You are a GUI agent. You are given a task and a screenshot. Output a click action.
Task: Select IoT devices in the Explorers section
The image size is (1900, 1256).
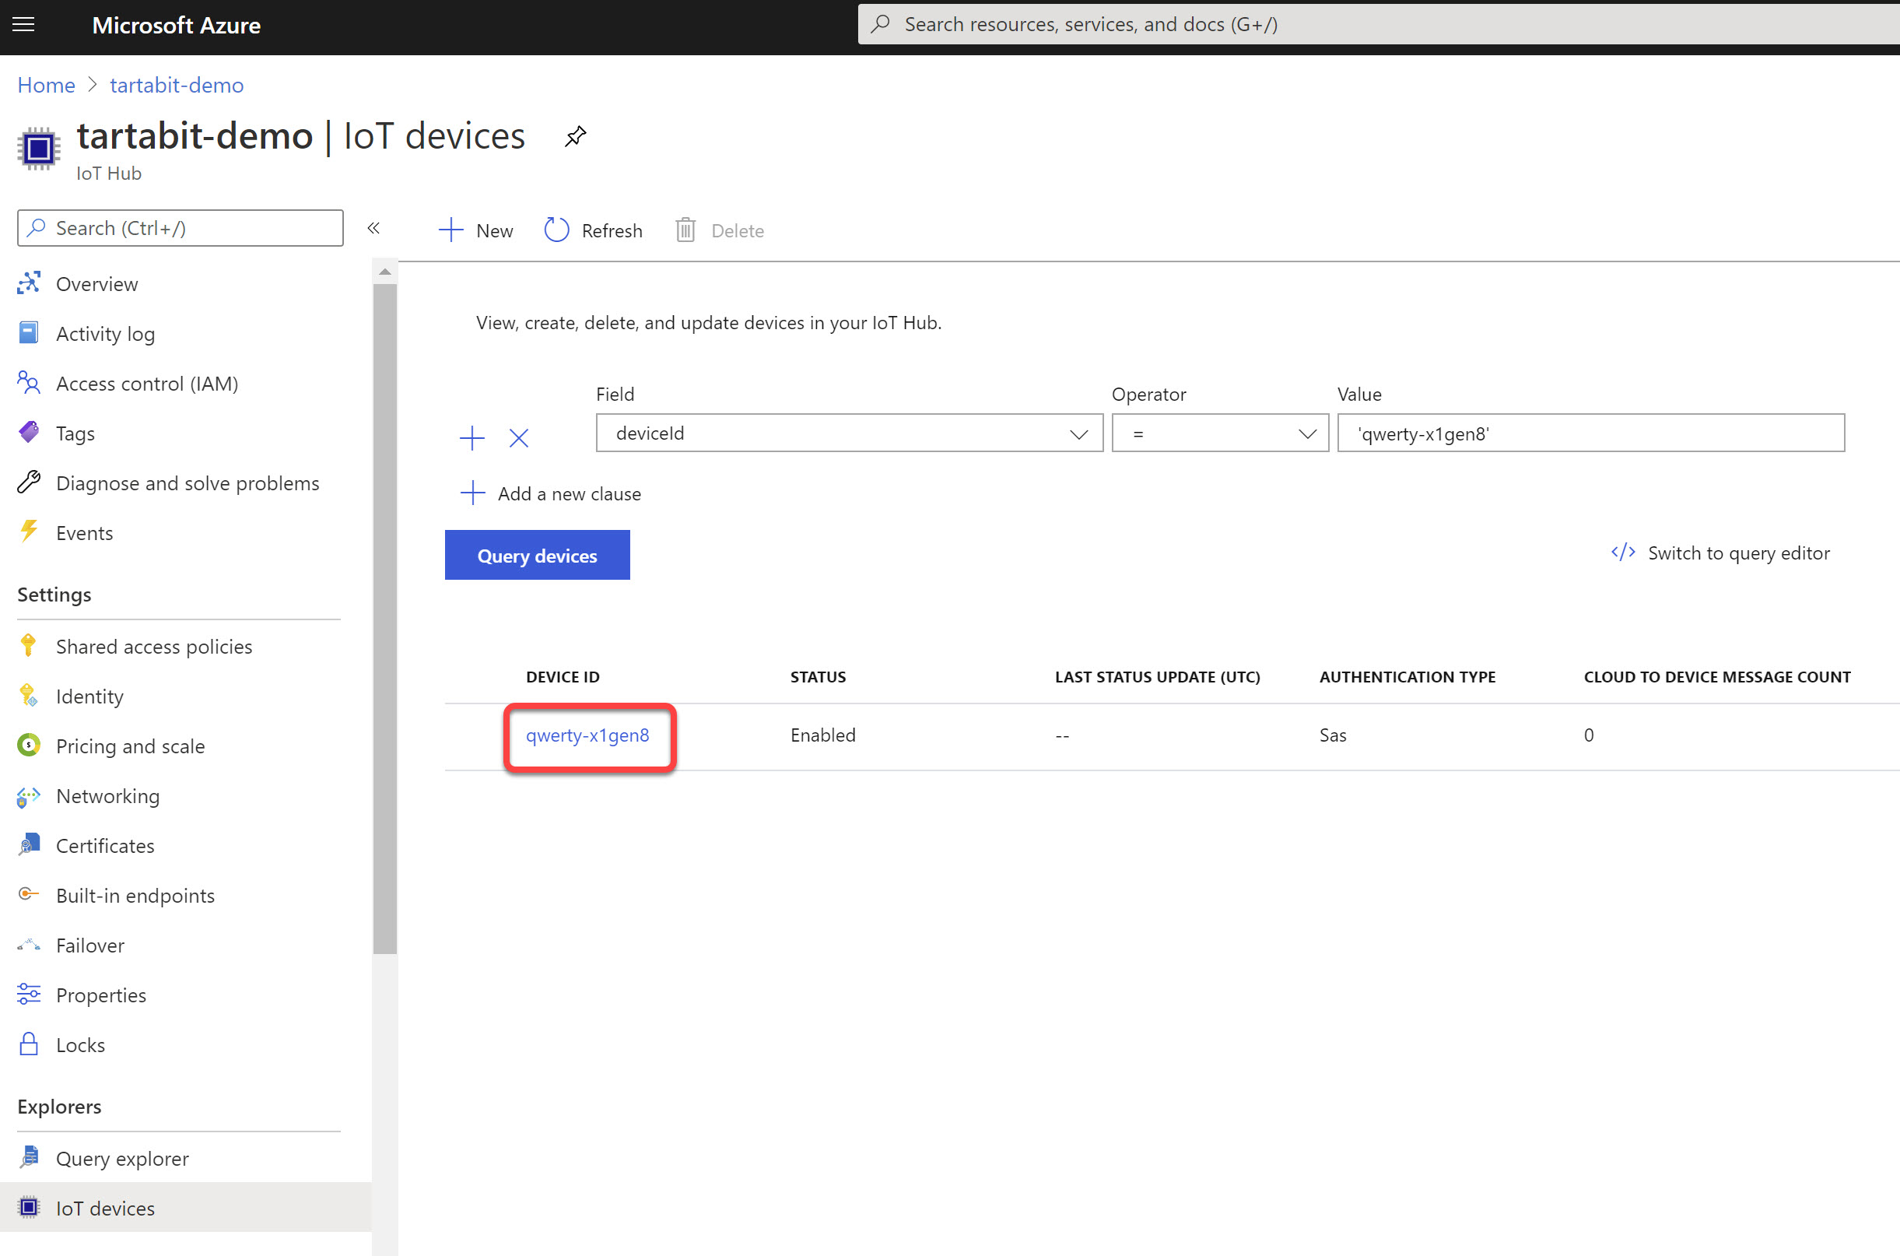[x=186, y=1207]
